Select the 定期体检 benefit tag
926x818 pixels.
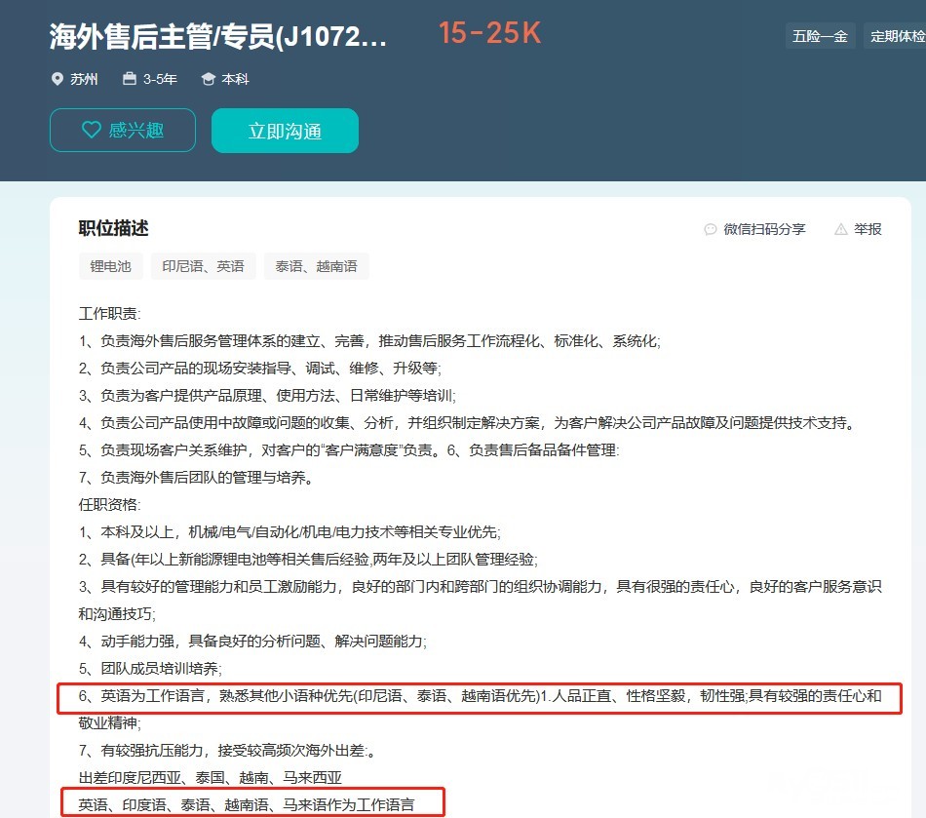click(x=897, y=36)
